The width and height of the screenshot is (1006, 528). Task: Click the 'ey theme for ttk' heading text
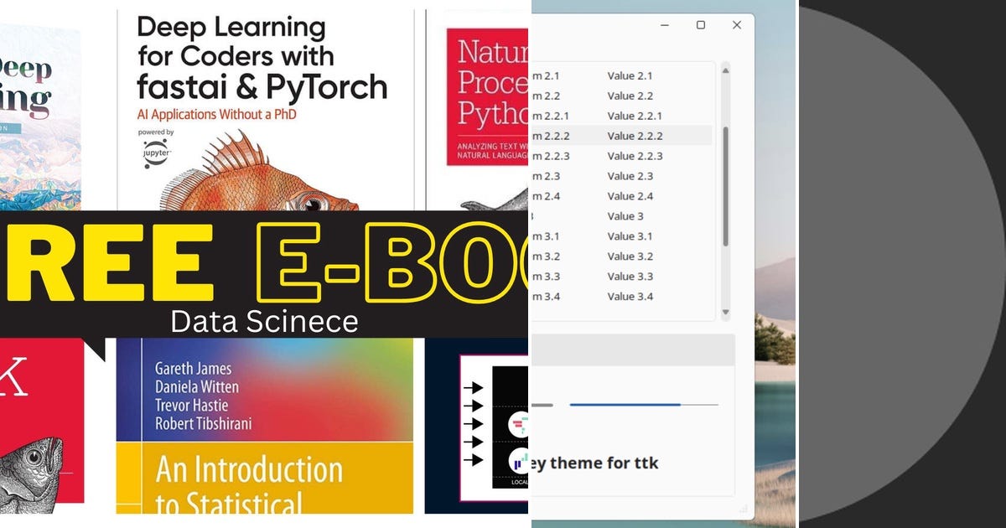pos(595,463)
